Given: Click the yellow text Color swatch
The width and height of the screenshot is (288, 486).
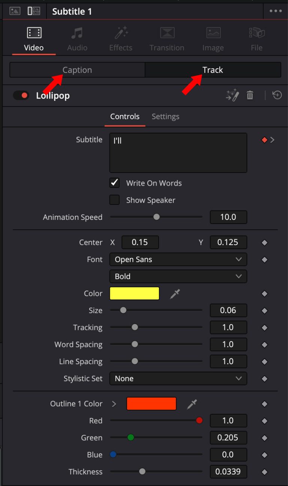Looking at the screenshot, I should click(134, 293).
